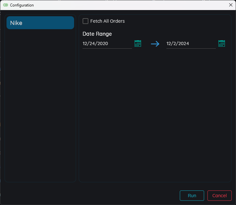Enable the Fetch All Orders checkbox

[x=85, y=21]
